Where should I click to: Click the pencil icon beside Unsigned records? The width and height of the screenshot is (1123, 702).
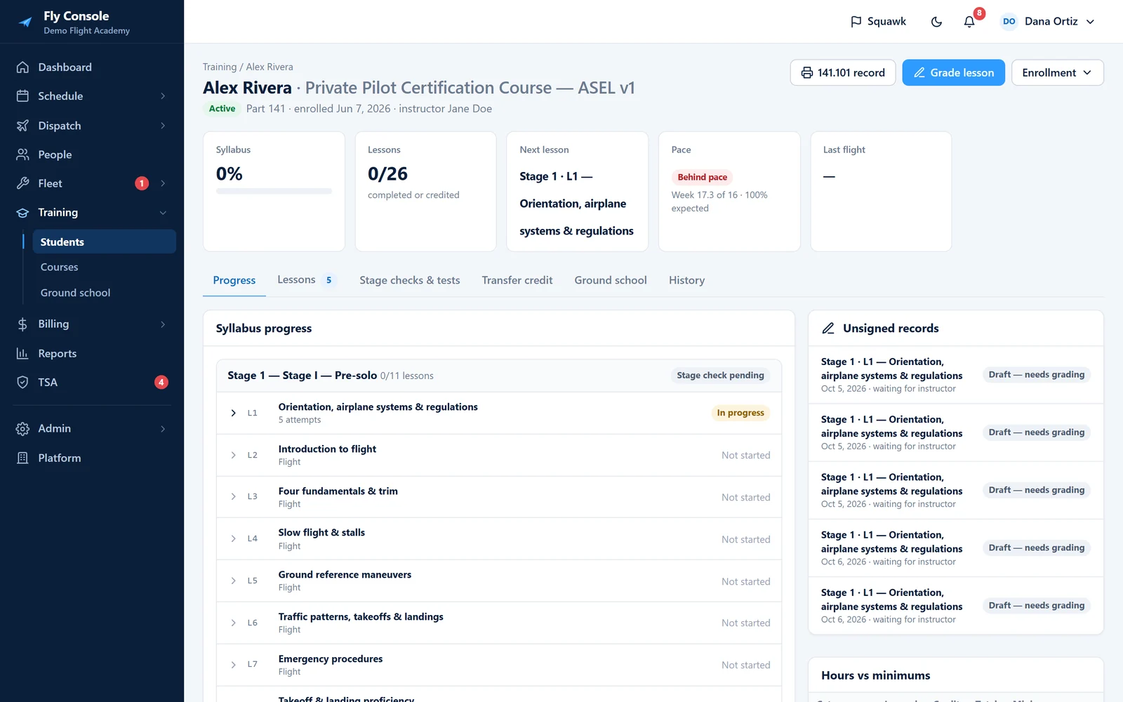coord(828,329)
